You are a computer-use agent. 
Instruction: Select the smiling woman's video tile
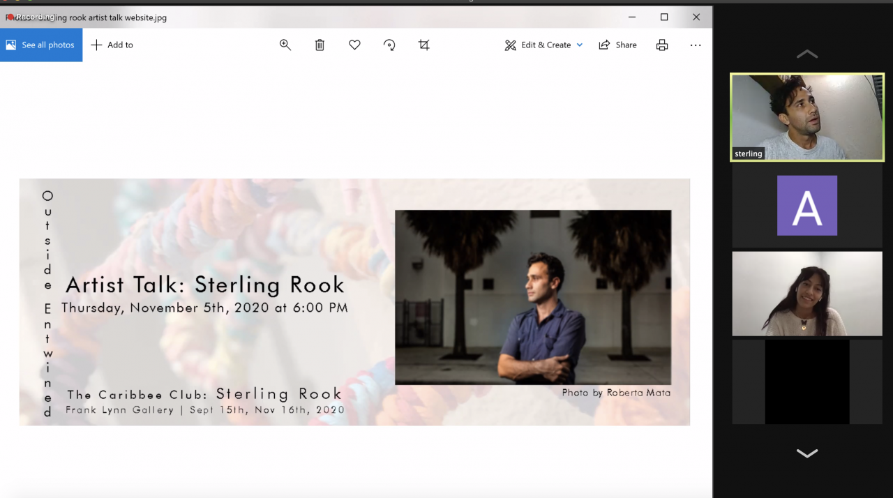(807, 294)
